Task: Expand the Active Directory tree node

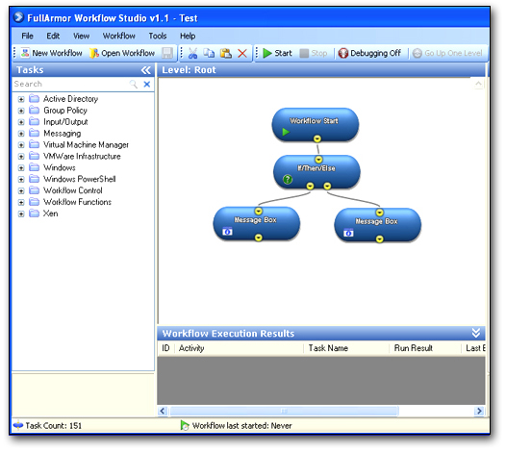Action: point(21,99)
